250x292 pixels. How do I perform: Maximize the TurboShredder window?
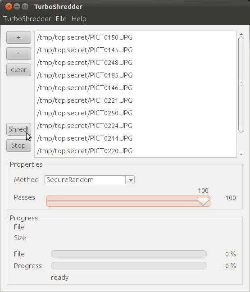25,7
